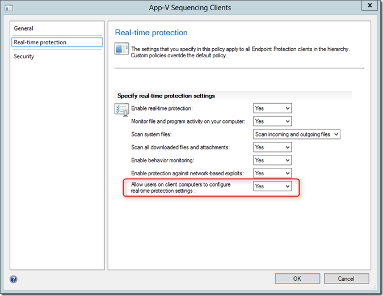Open the Enable behavior monitoring dropdown
This screenshot has height=296, width=383.
coord(272,160)
